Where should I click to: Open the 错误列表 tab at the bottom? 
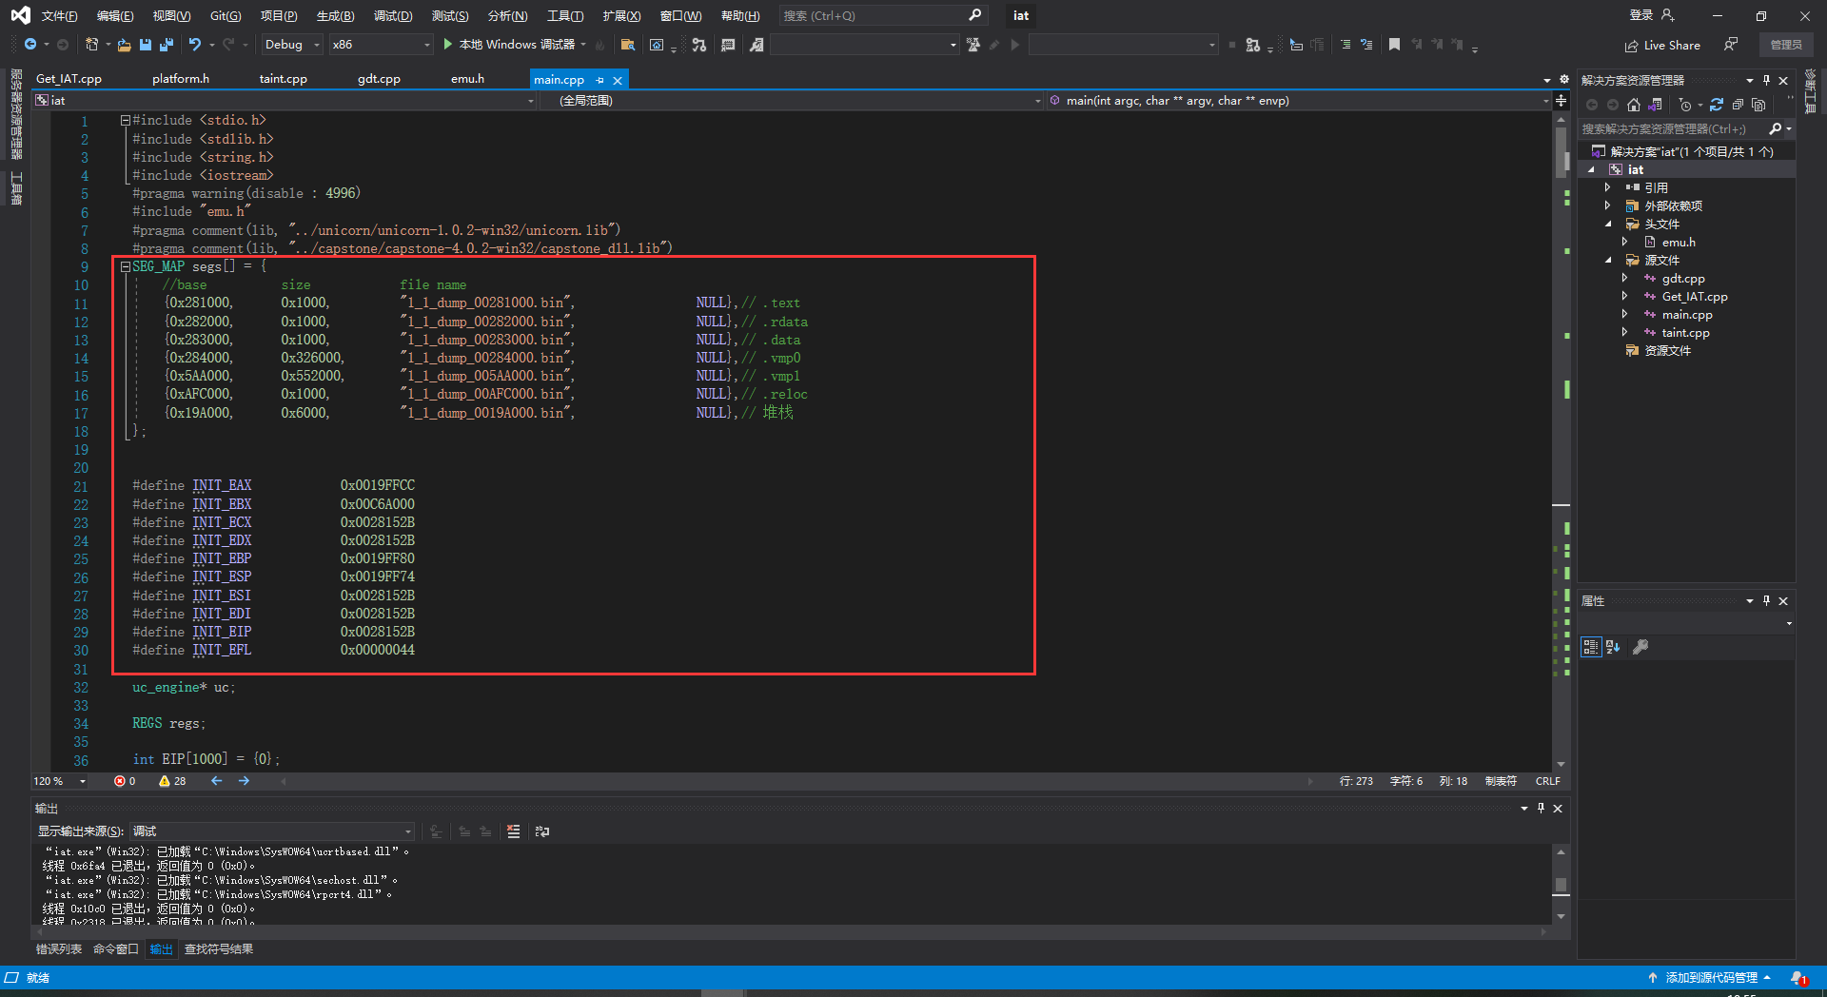coord(59,949)
